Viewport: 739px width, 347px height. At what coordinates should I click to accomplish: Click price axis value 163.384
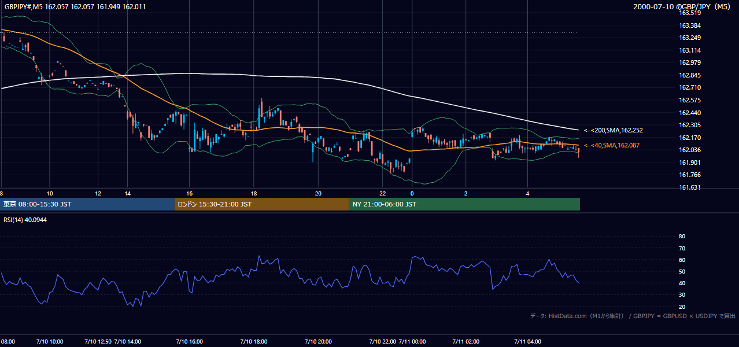pos(689,25)
